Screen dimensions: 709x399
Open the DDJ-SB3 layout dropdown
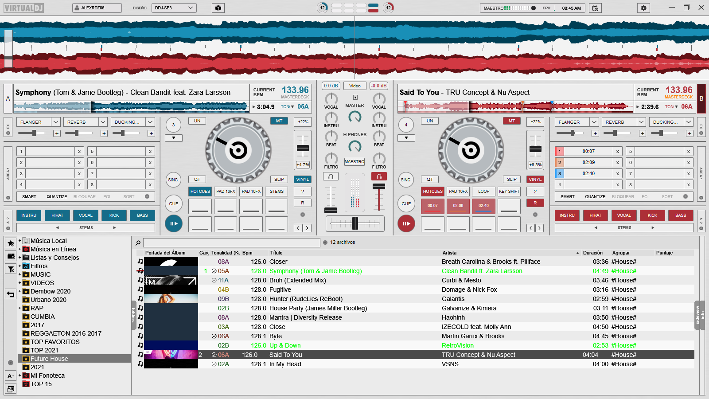[174, 8]
